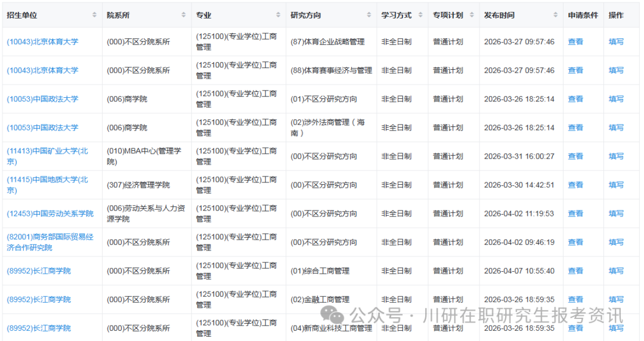View conditions for 中国矿业大学(北京) row
The image size is (644, 341).
(575, 156)
